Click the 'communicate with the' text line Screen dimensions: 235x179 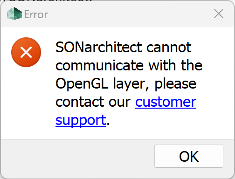(x=129, y=65)
